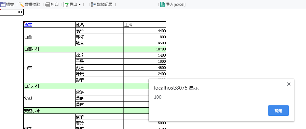The image size is (306, 129).
Task: Select the 山东 province cell
Action: click(49, 68)
